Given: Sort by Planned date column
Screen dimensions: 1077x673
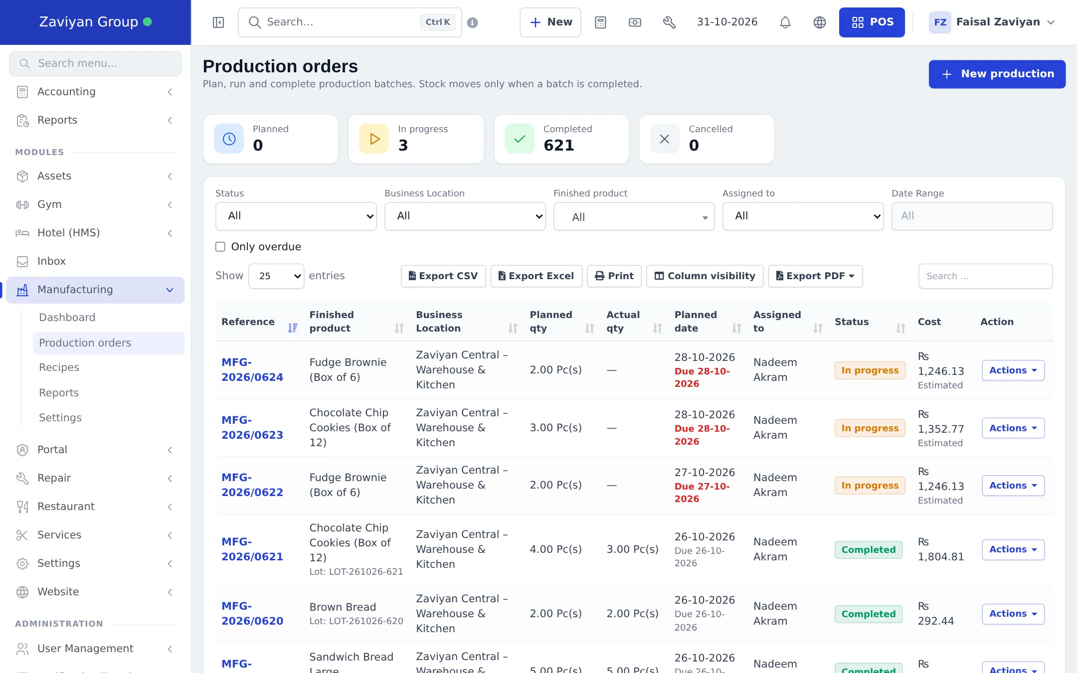Looking at the screenshot, I should point(736,328).
